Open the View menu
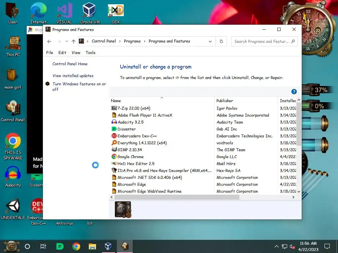 pyautogui.click(x=76, y=52)
